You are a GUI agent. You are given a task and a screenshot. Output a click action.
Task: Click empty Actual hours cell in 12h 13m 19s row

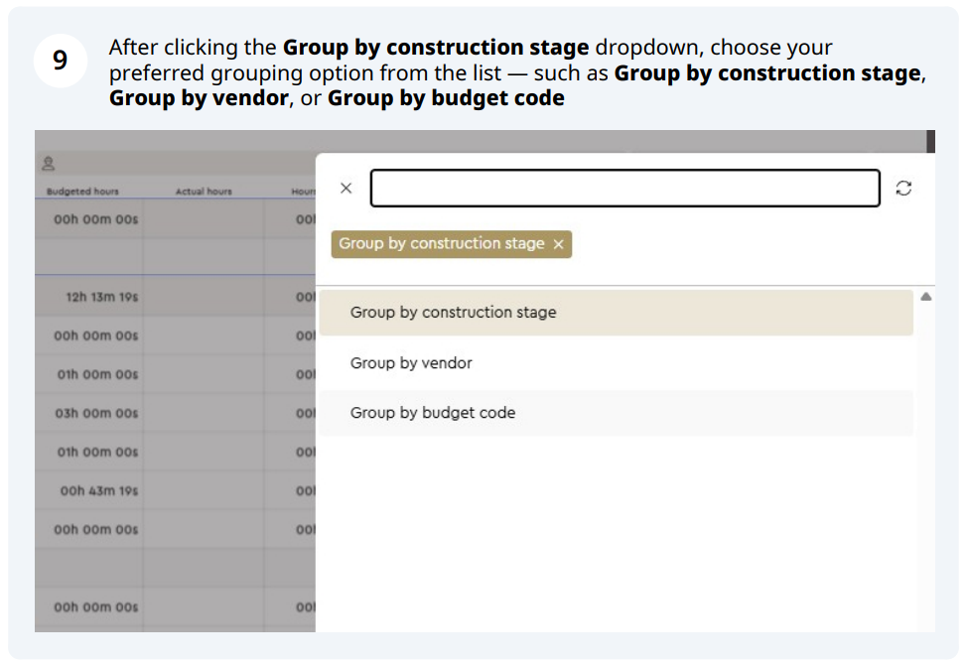click(x=204, y=297)
